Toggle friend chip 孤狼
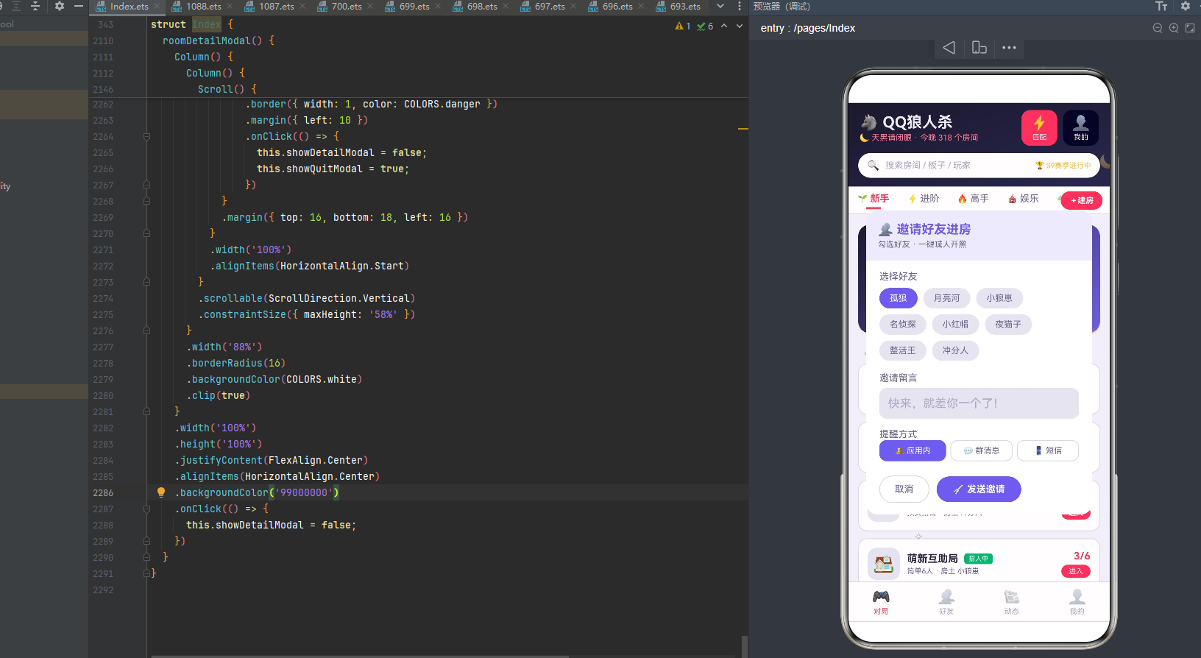Screen dimensions: 1201x658 (x=899, y=298)
